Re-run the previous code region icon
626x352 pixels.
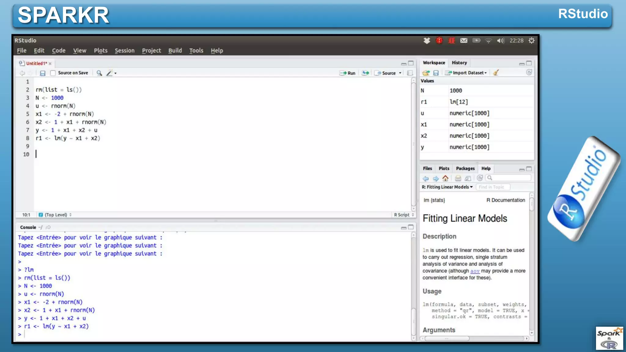coord(365,73)
